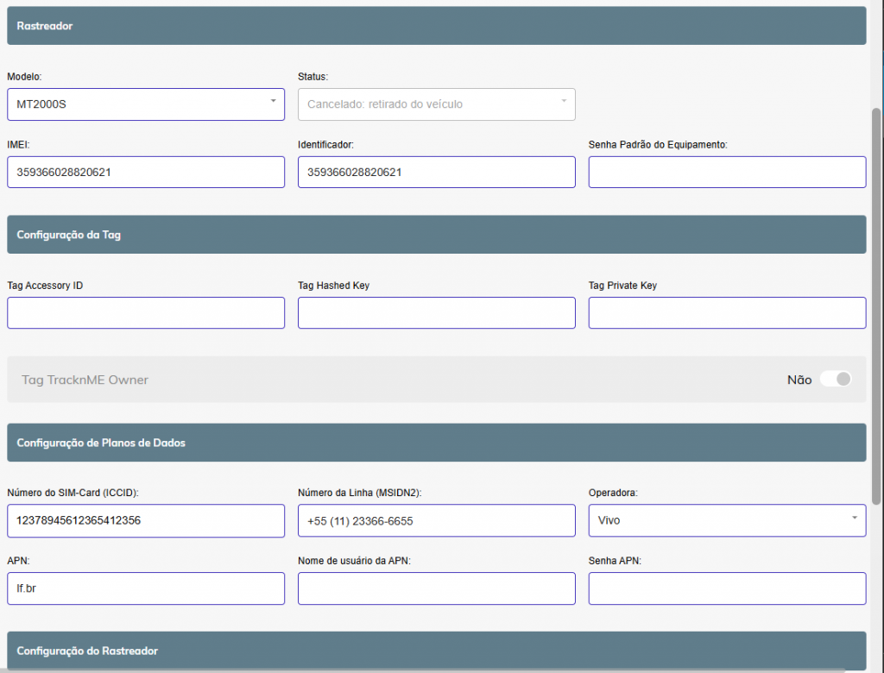
Task: Click the Rastreador section header
Action: click(436, 26)
